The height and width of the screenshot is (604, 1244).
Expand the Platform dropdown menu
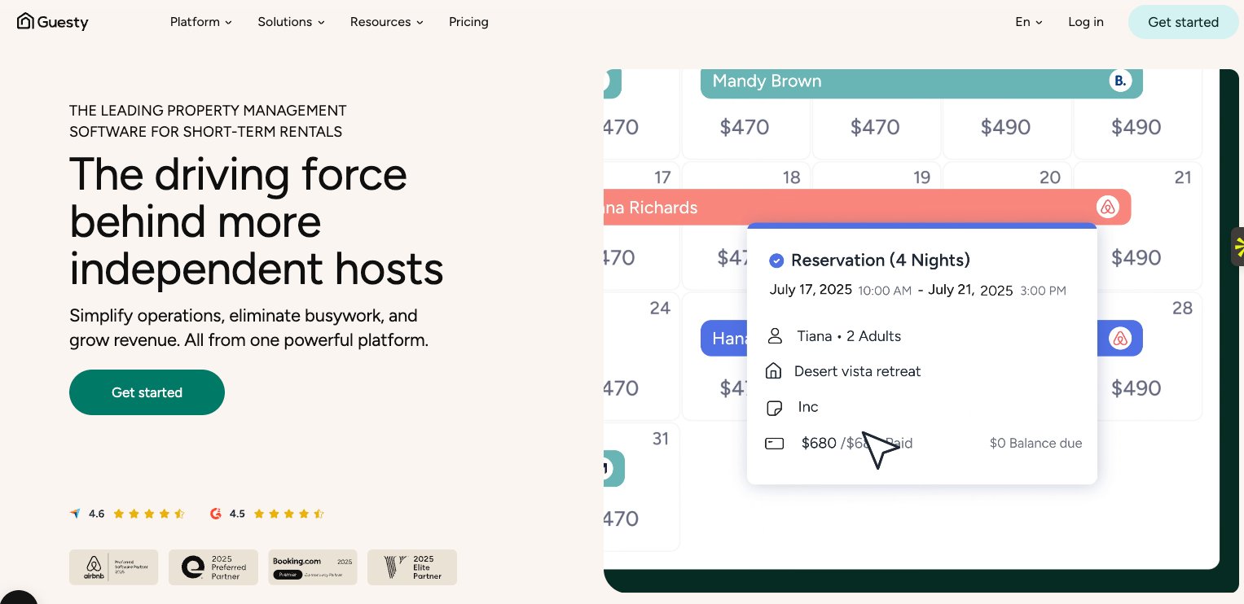(200, 22)
